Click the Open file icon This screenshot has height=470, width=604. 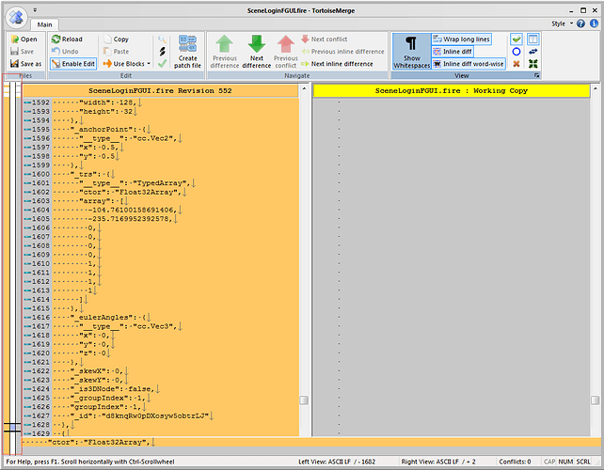13,39
